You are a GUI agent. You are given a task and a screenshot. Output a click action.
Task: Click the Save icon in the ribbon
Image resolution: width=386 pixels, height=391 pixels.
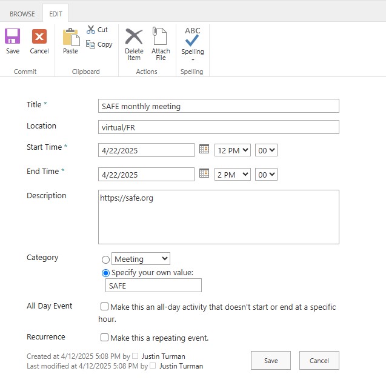(13, 37)
